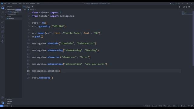Viewport: 194px width, 109px height.
Task: Open the Extensions view
Action: 2,32
